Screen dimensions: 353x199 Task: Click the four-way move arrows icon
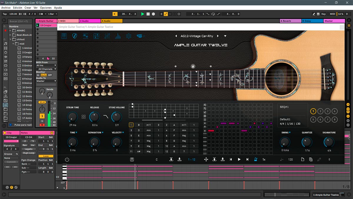206,159
